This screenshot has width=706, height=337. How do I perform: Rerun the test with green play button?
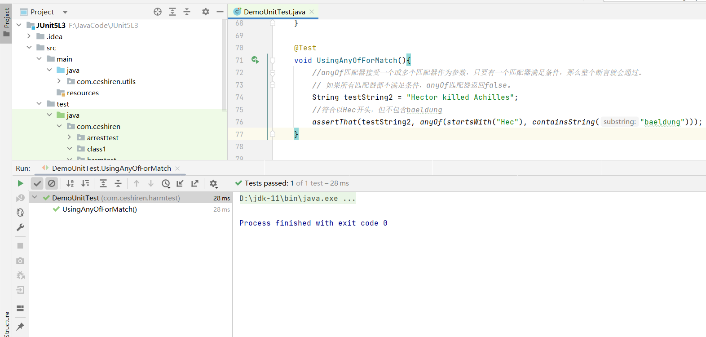click(20, 183)
